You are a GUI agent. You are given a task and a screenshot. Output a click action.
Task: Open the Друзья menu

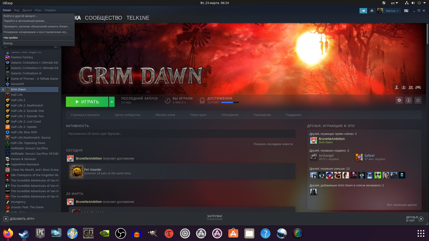point(27,10)
